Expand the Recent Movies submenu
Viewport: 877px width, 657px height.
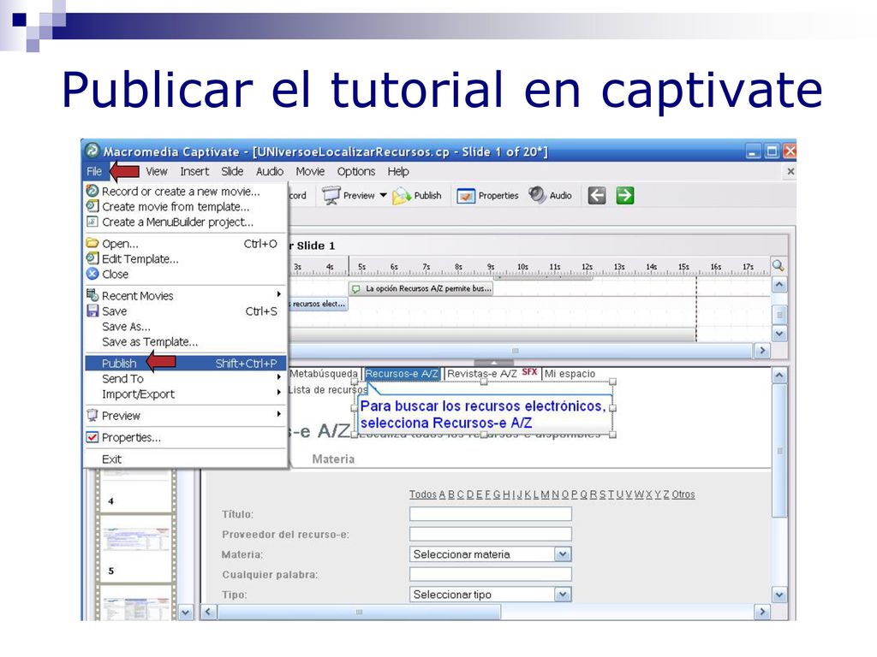coord(186,295)
